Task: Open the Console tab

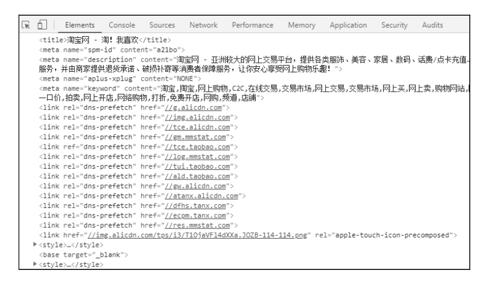Action: pos(122,25)
